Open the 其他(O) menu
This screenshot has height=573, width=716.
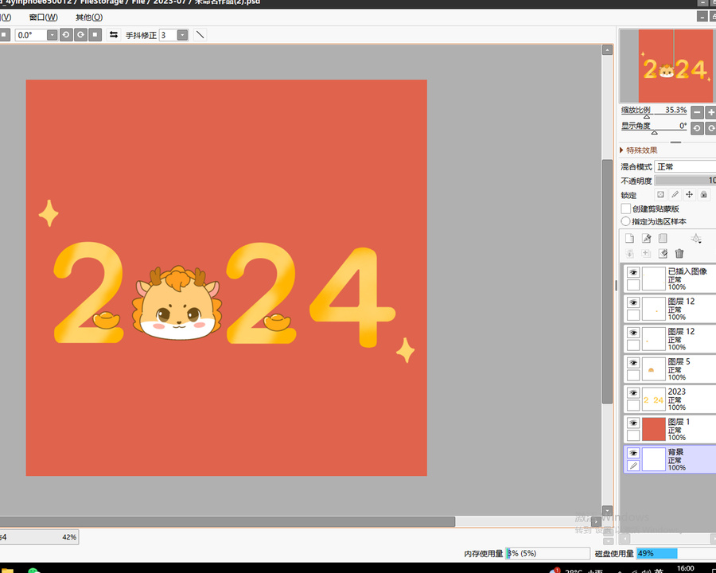pyautogui.click(x=89, y=18)
